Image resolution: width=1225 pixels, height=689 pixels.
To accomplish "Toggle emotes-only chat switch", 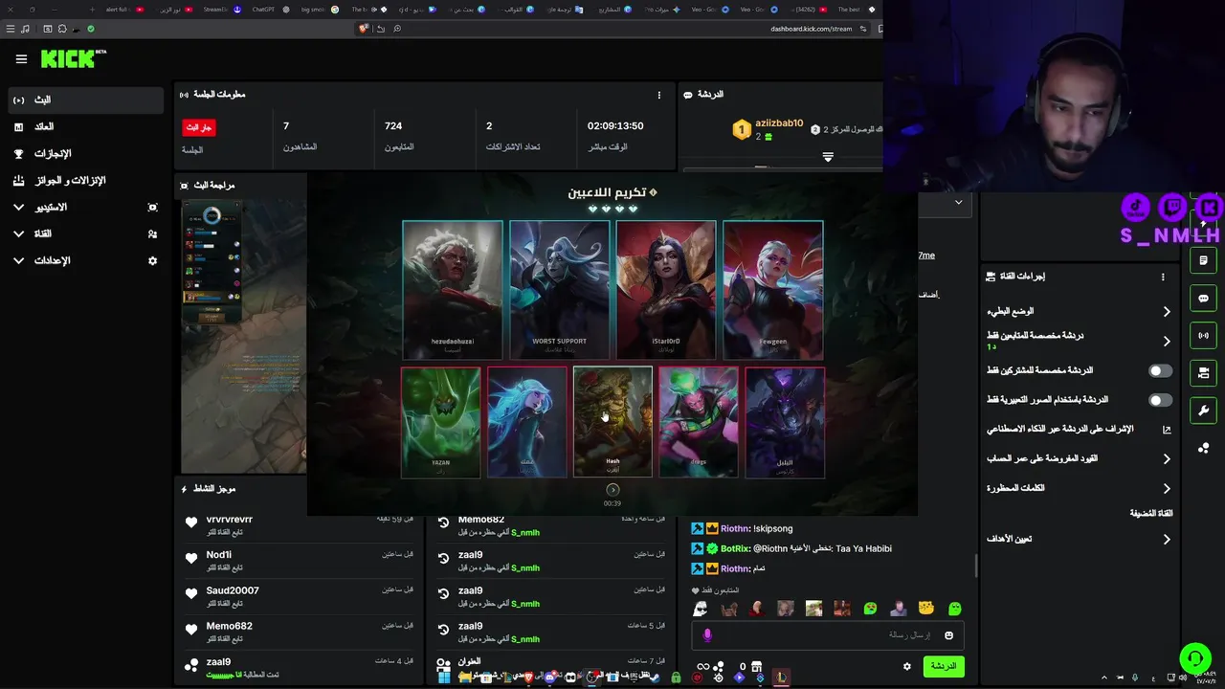I will [1160, 400].
